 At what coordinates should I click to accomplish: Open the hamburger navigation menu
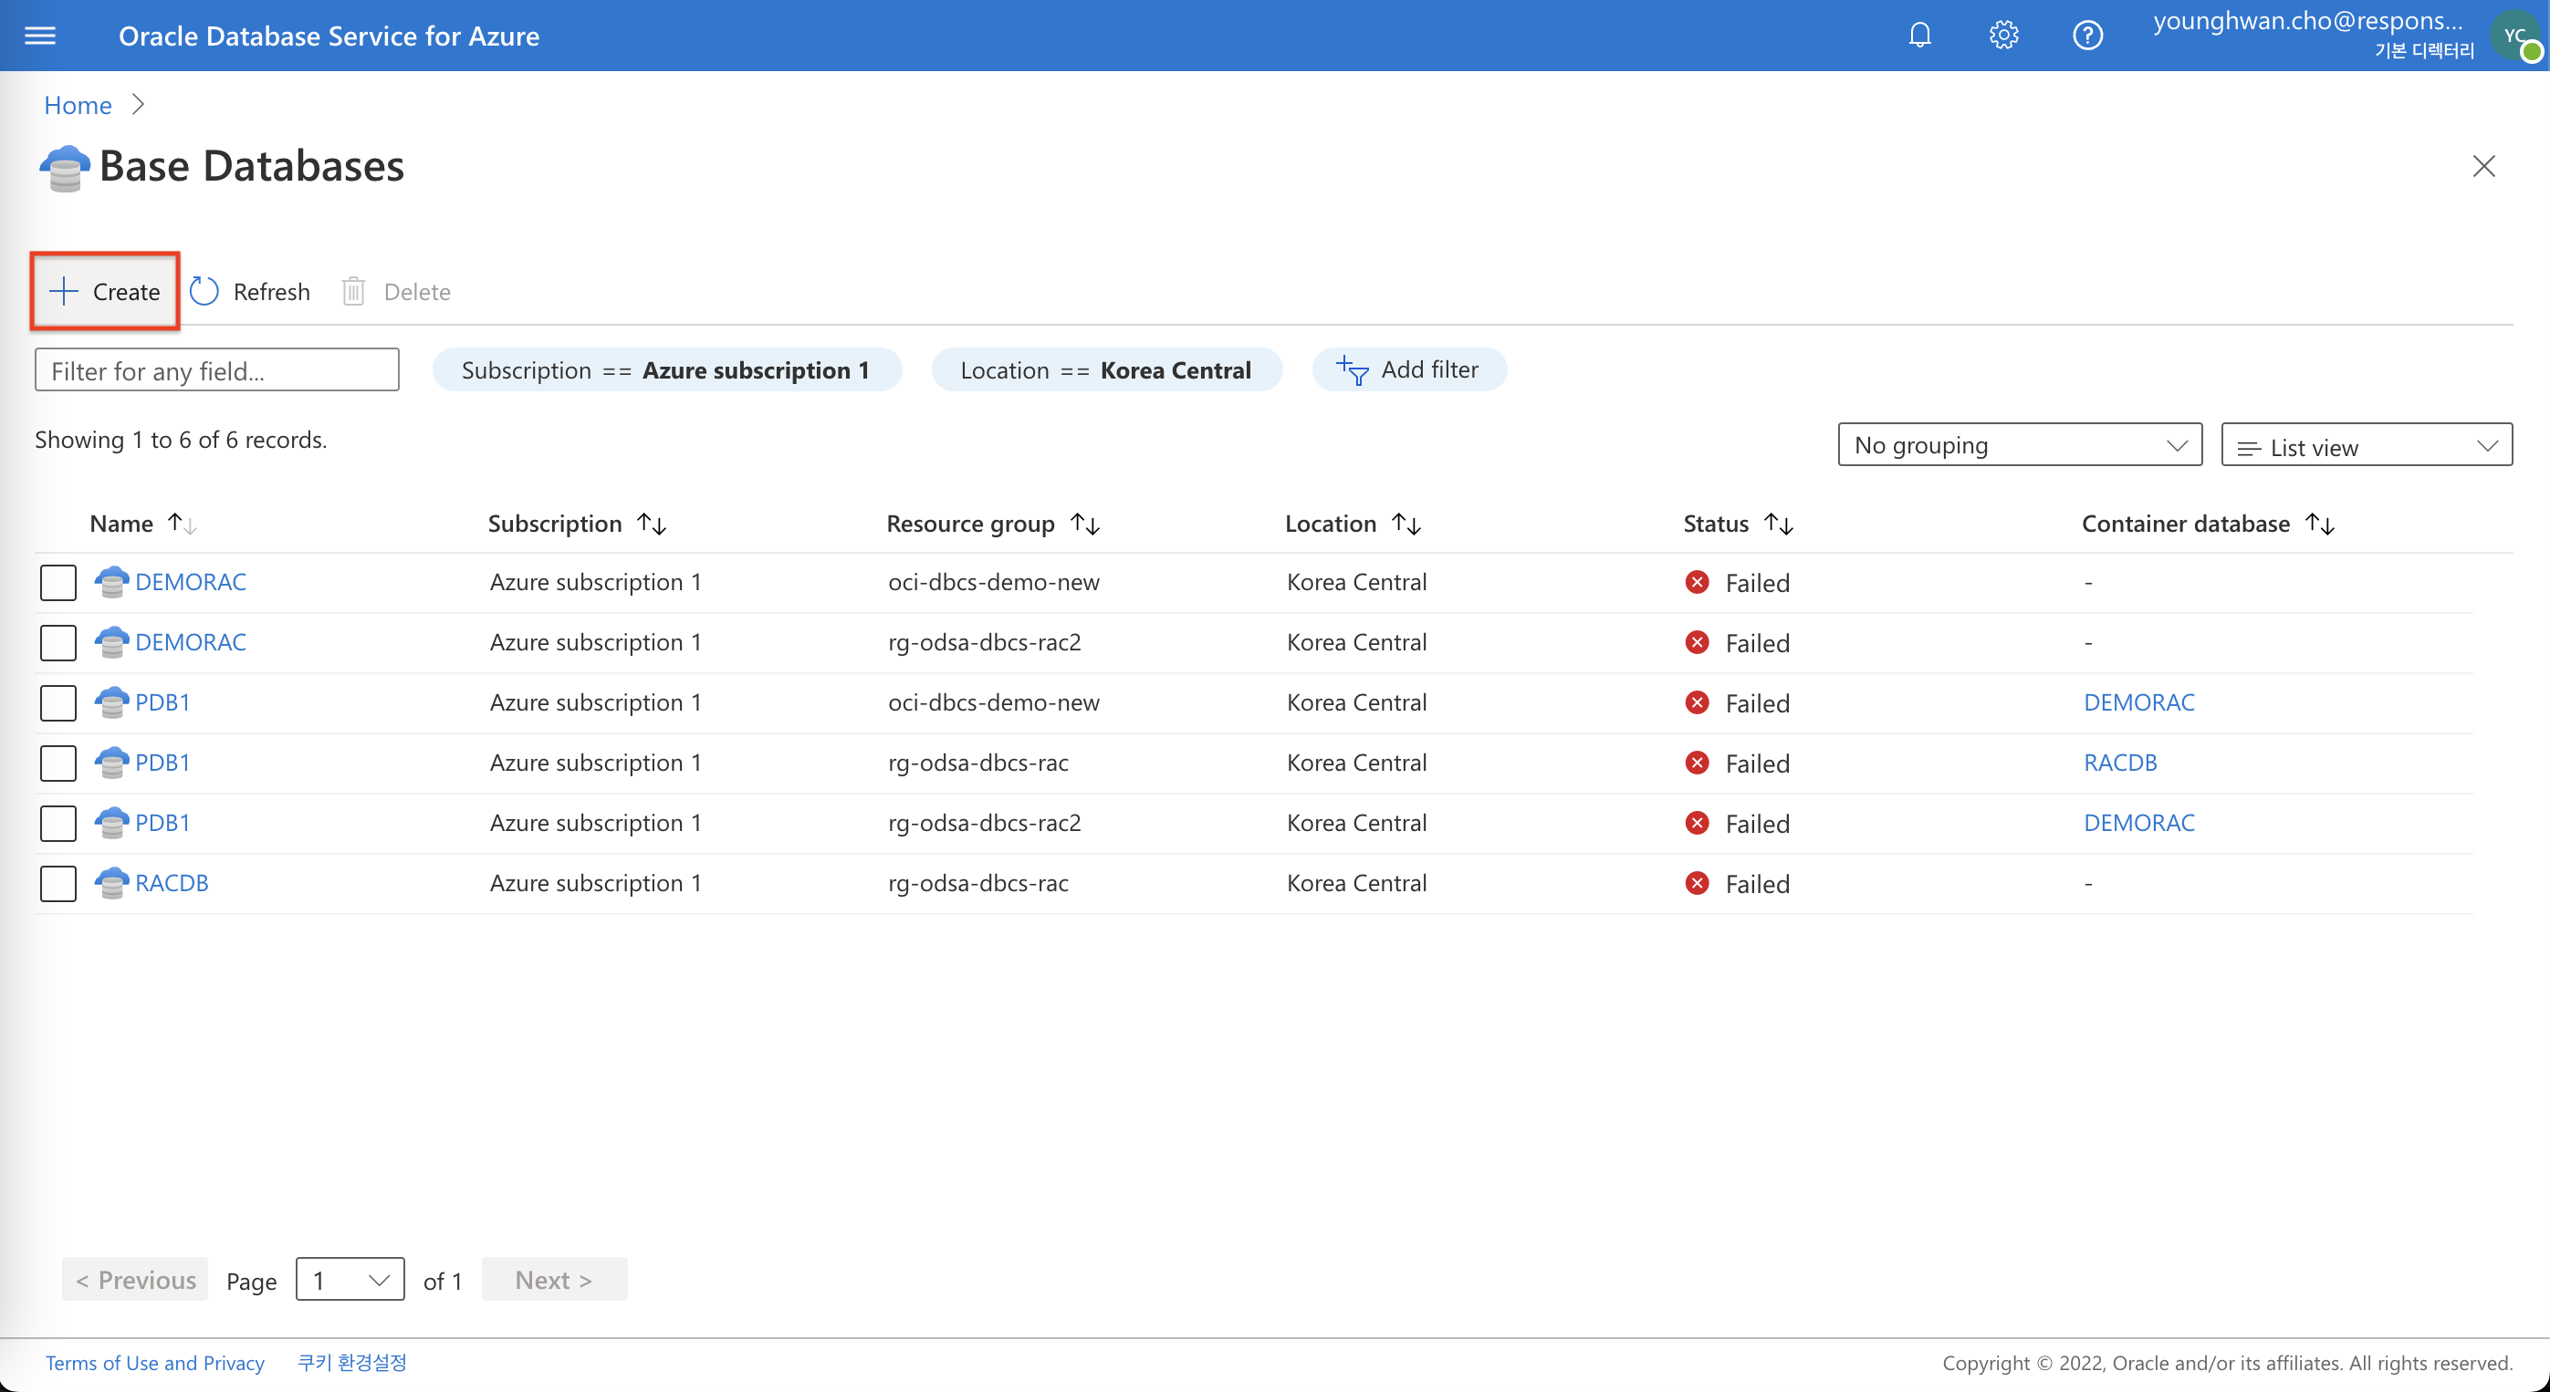coord(39,36)
